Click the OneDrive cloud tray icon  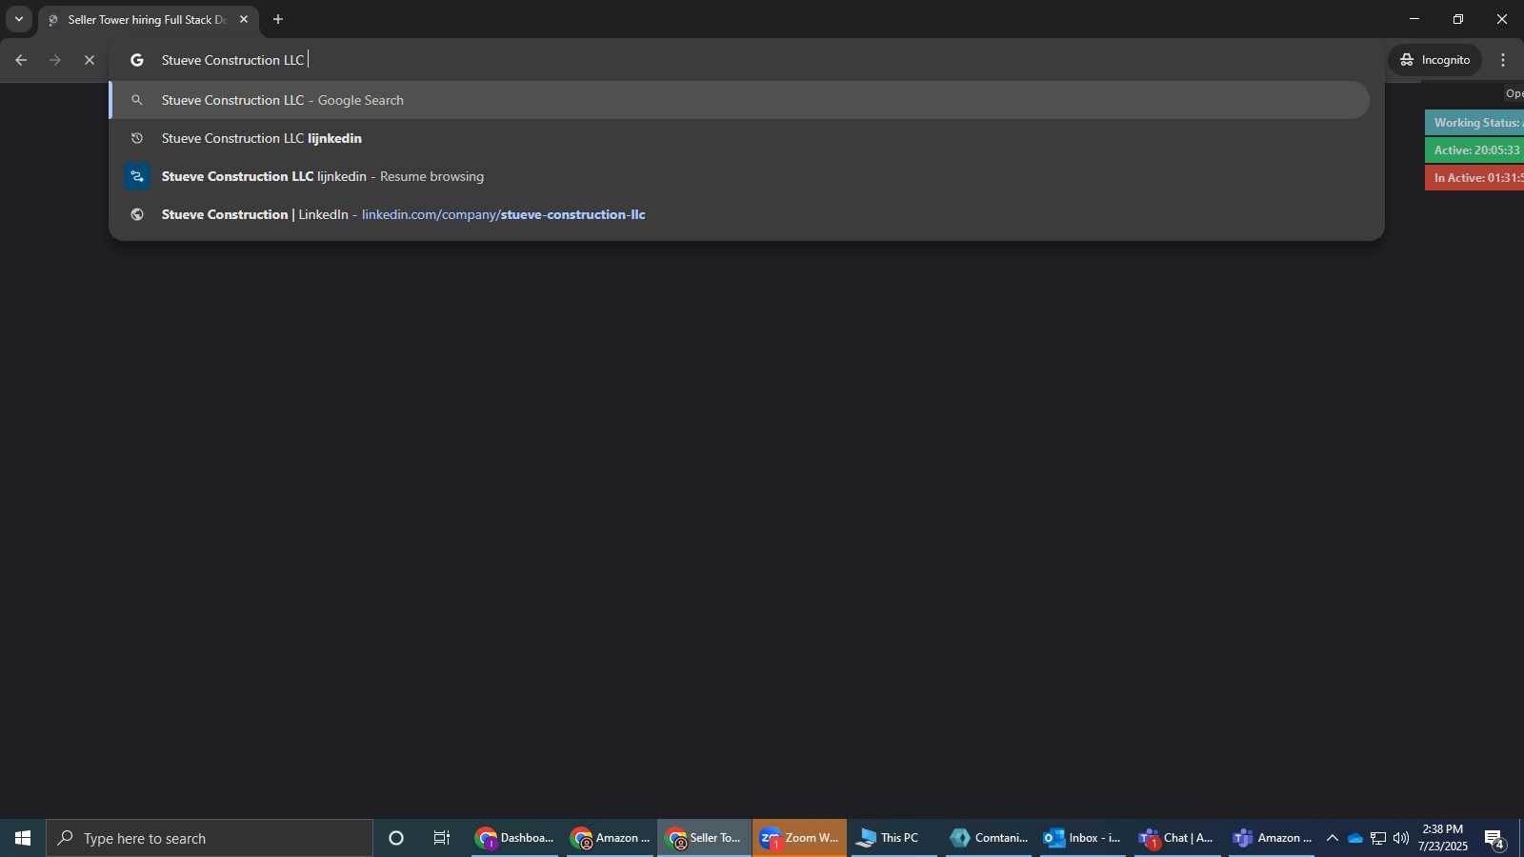click(x=1354, y=838)
